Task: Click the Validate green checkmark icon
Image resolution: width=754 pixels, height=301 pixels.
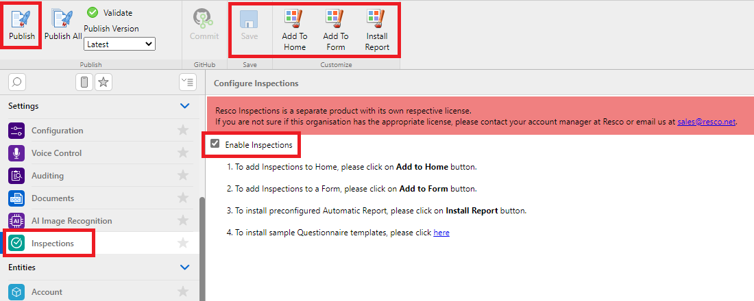Action: (x=93, y=12)
